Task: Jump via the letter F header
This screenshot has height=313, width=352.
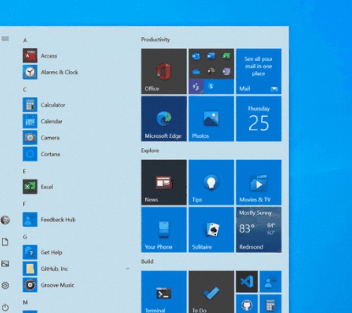Action: 24,204
